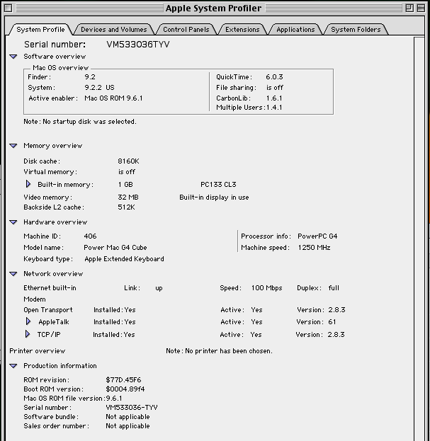Viewport: 430px width, 441px height.
Task: Open the Devices and Volumes tab
Action: pyautogui.click(x=113, y=30)
